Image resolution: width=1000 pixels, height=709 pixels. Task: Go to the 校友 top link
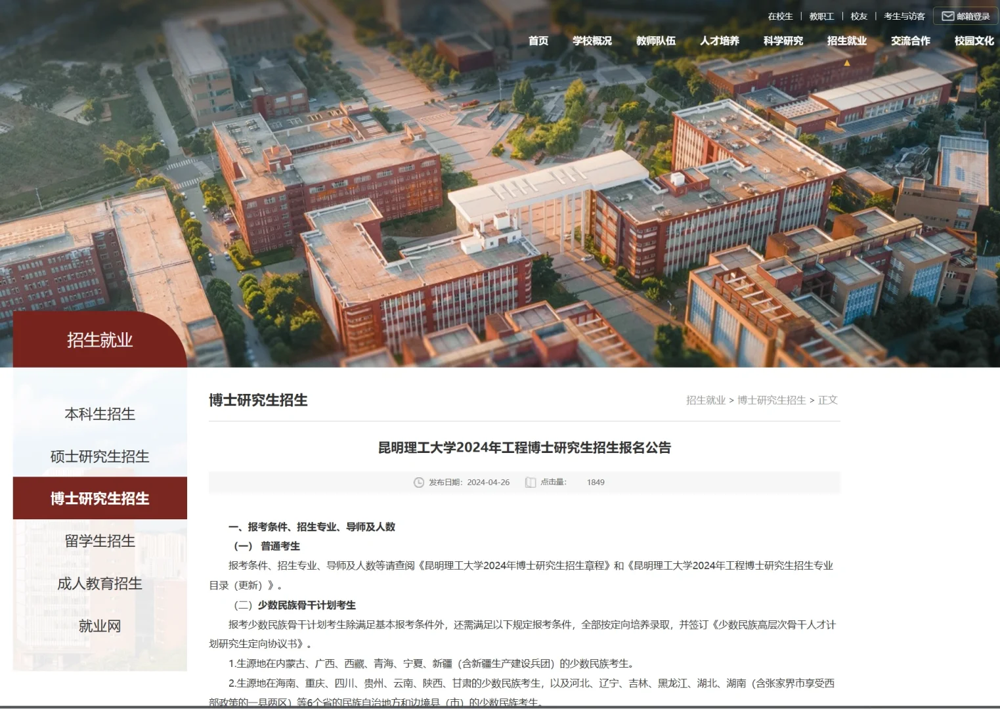(x=859, y=16)
